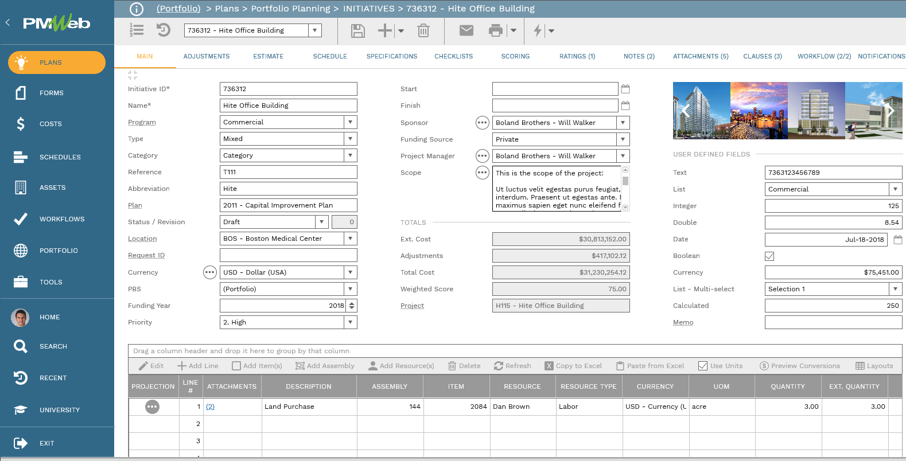Image resolution: width=906 pixels, height=461 pixels.
Task: Click the Save floppy disk icon
Action: (x=357, y=31)
